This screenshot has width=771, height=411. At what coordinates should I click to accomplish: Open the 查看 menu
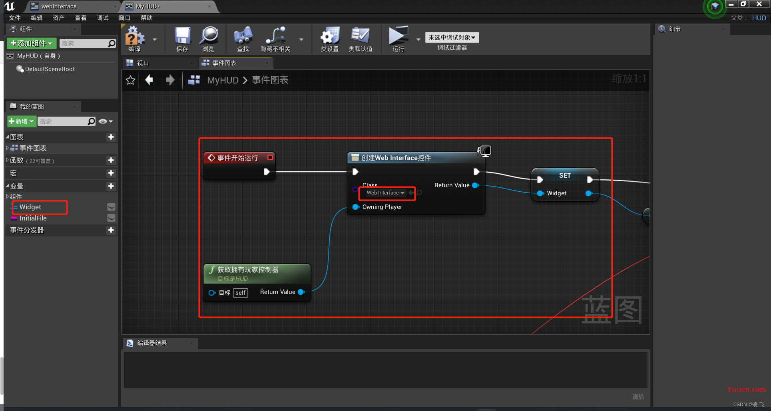pyautogui.click(x=81, y=18)
